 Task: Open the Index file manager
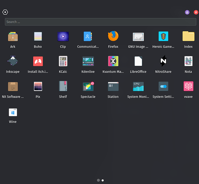point(188,36)
